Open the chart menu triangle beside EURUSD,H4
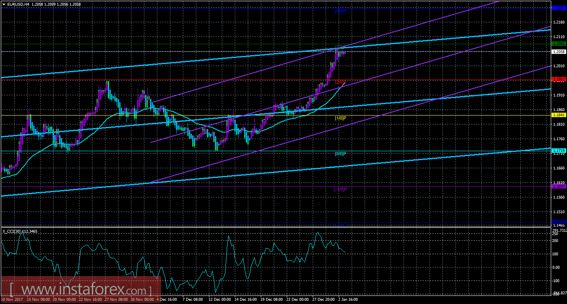This screenshot has height=304, width=567. click(x=4, y=4)
